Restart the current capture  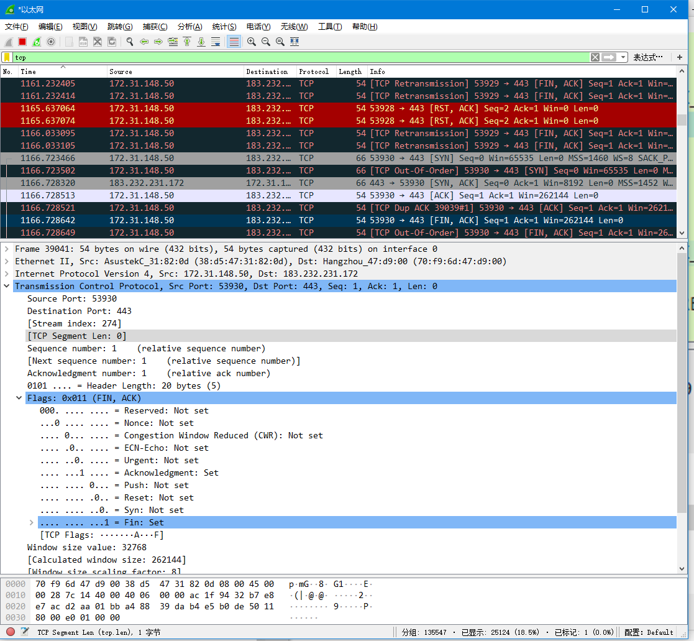37,42
